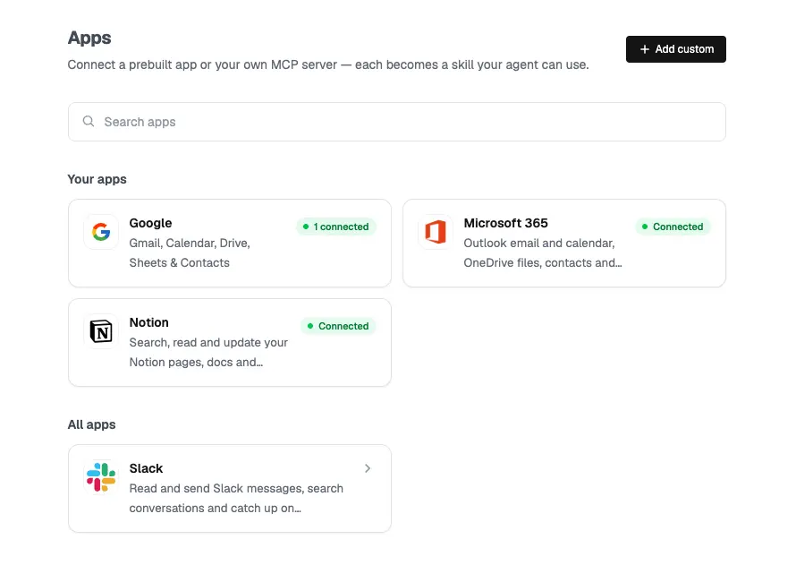Open Slack card chevron arrow

coord(368,468)
